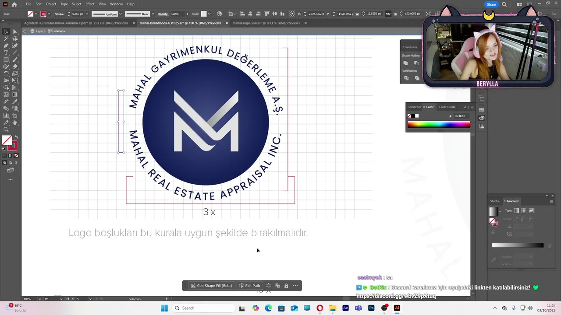The height and width of the screenshot is (315, 561).
Task: Switch to Agrotech-Kurumsal-Kimlik document tab
Action: pyautogui.click(x=76, y=23)
